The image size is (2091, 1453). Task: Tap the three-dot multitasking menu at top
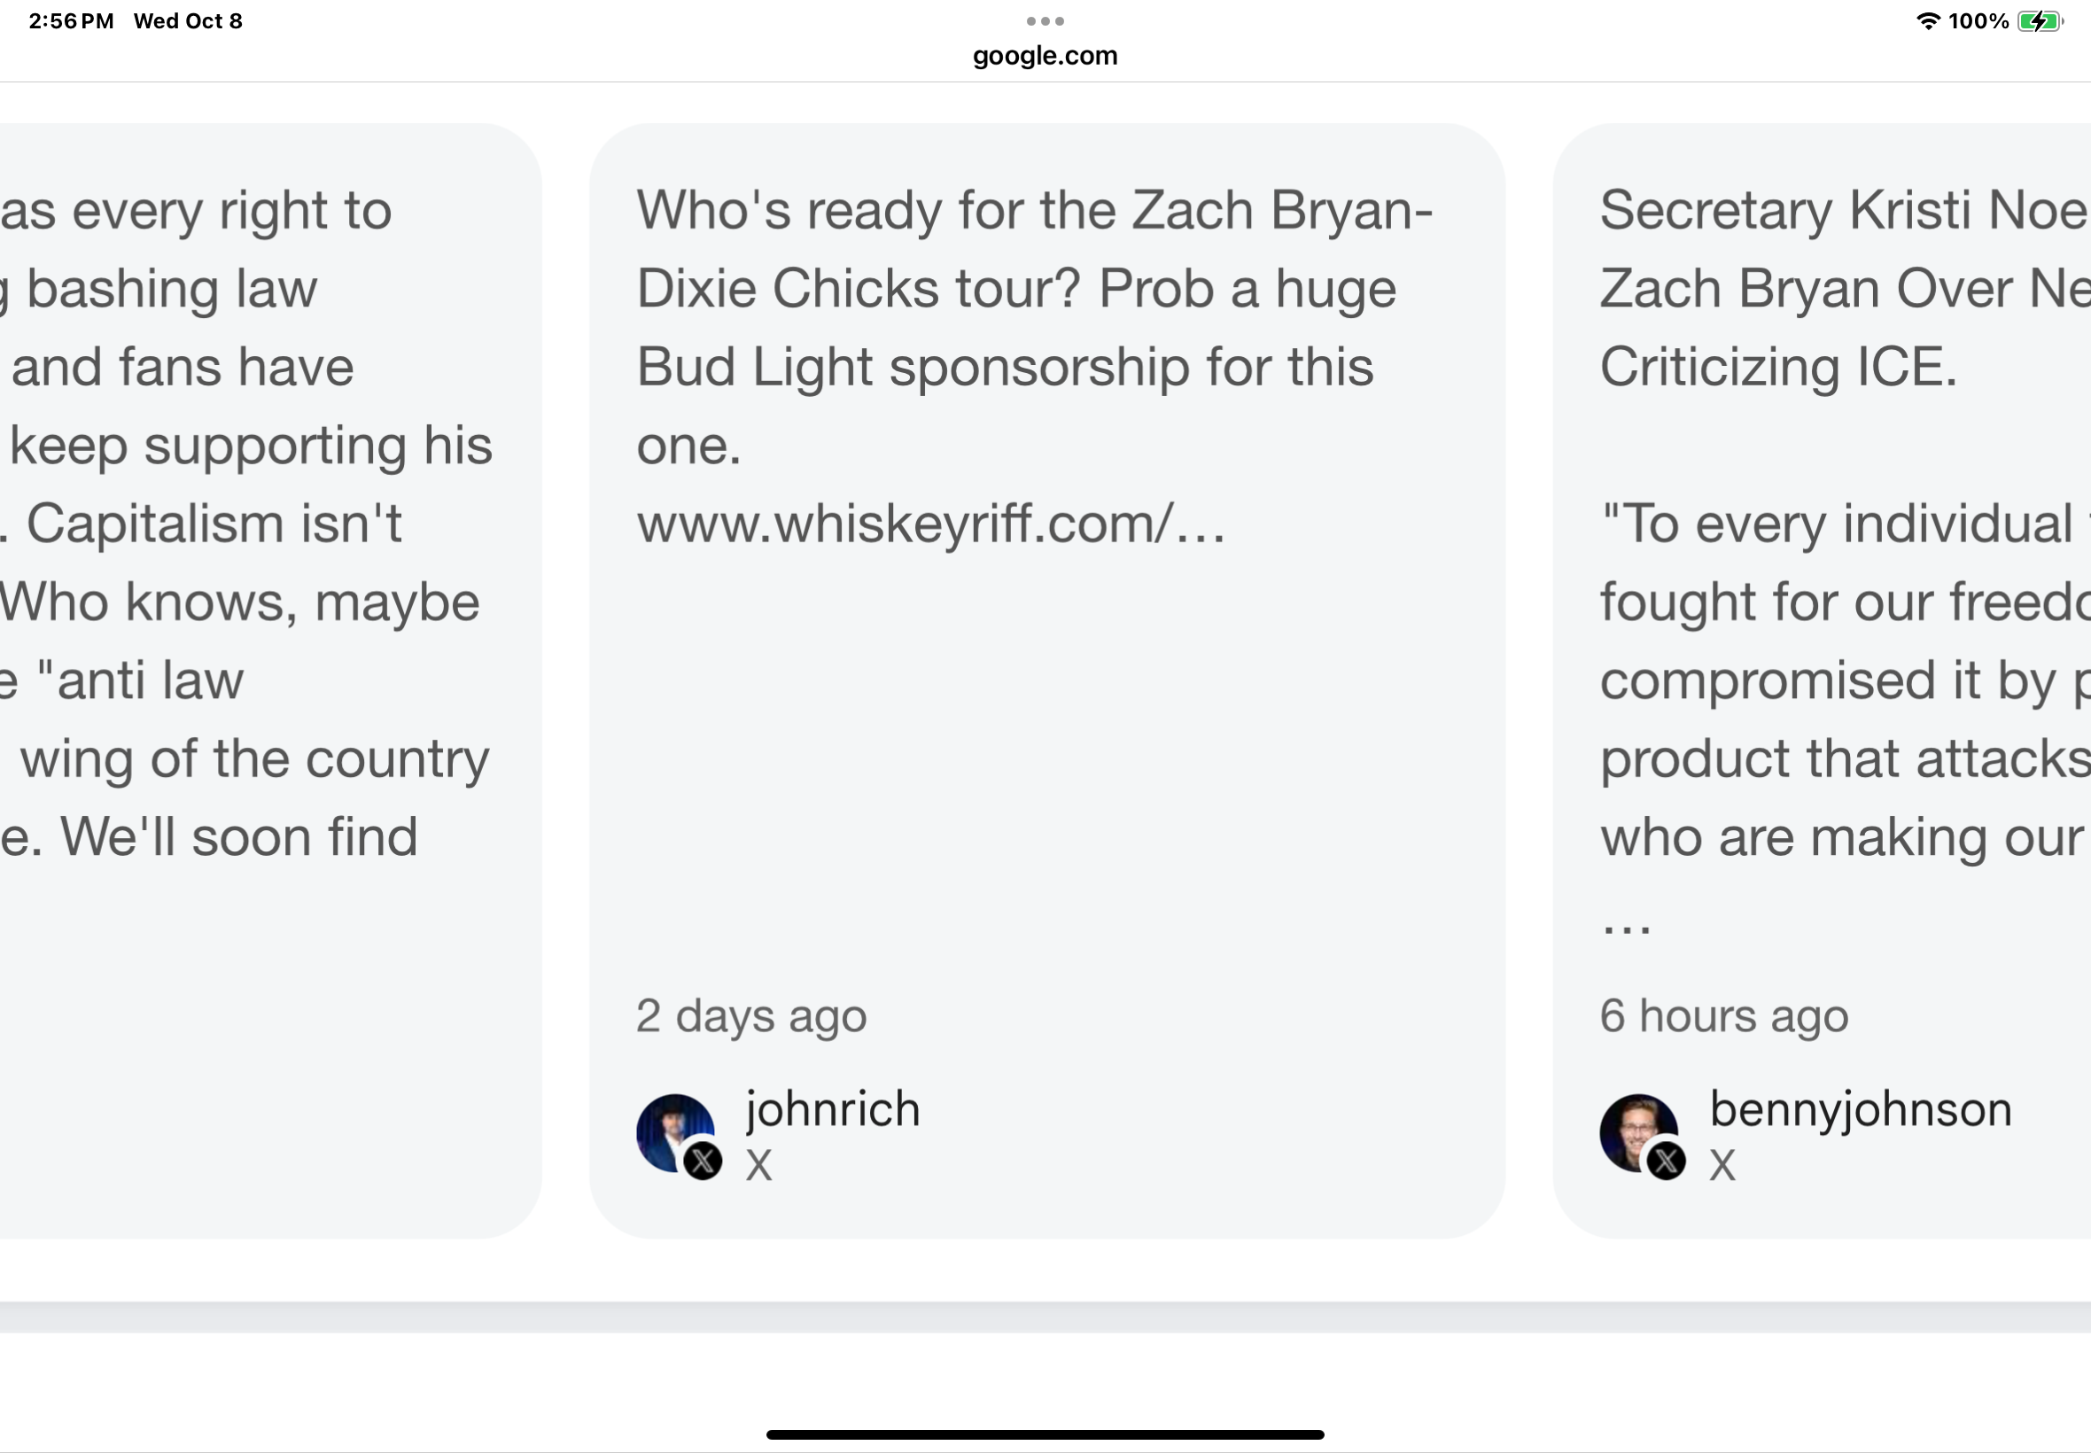click(x=1044, y=20)
